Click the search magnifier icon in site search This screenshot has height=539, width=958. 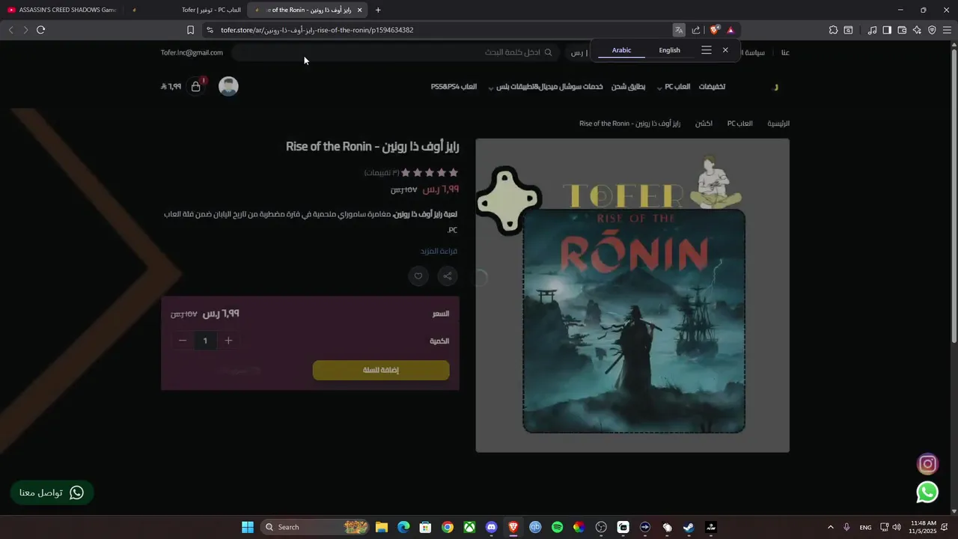click(548, 52)
